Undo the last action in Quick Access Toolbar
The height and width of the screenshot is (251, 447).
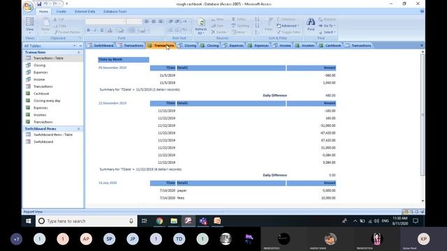[45, 3]
